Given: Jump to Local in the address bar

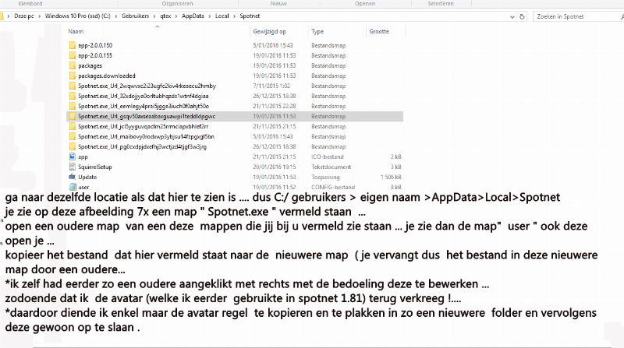Looking at the screenshot, I should 222,16.
